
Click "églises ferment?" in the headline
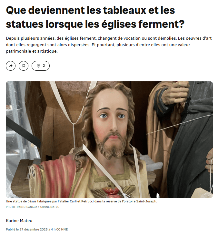(143, 24)
